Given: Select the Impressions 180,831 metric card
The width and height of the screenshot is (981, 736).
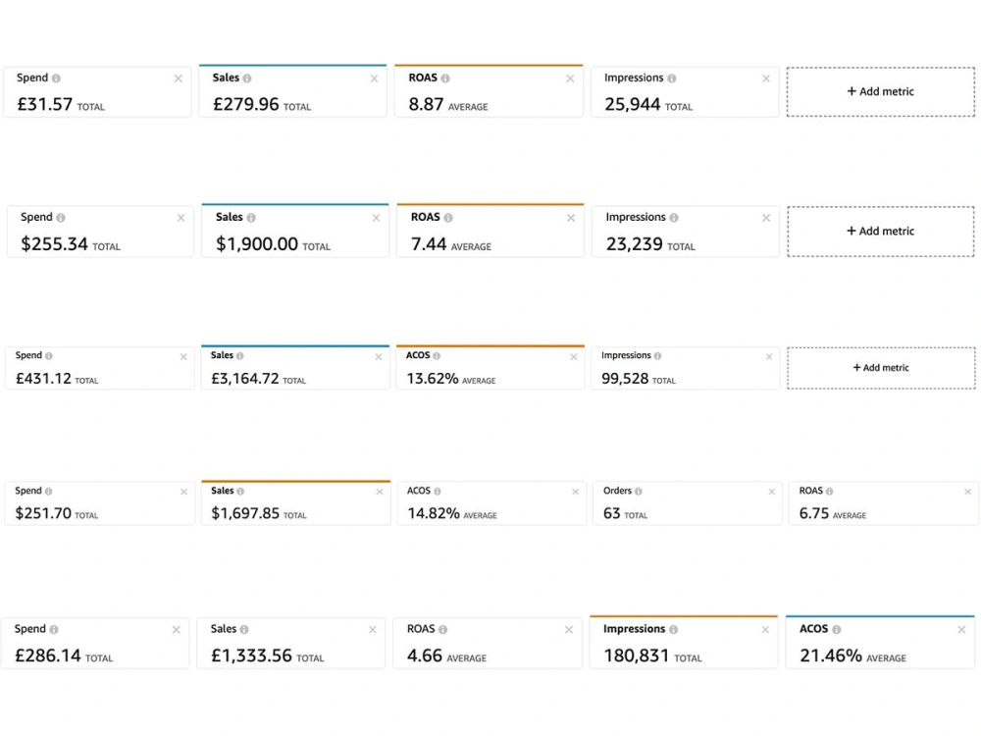Looking at the screenshot, I should point(684,642).
